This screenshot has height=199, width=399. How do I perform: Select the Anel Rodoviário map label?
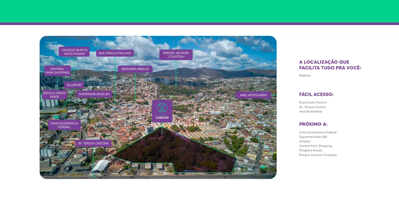point(253,95)
